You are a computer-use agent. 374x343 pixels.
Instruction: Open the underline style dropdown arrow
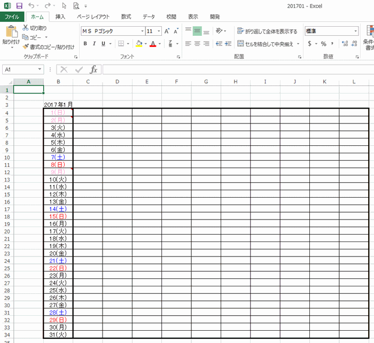pos(110,44)
